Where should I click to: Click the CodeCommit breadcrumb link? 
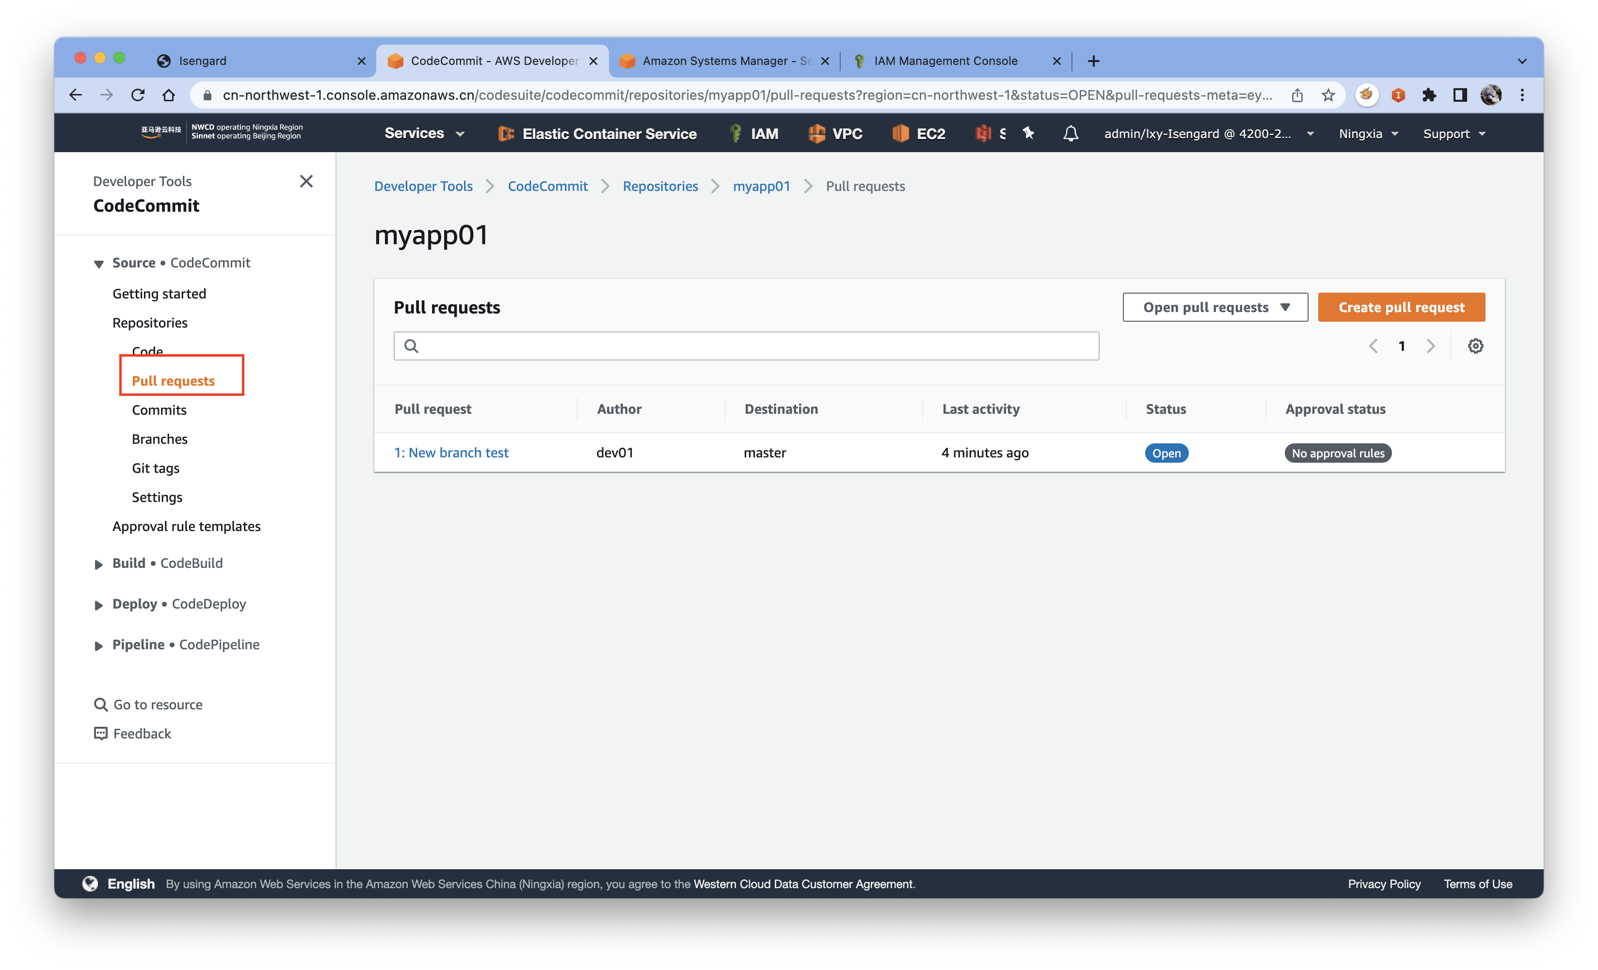547,187
